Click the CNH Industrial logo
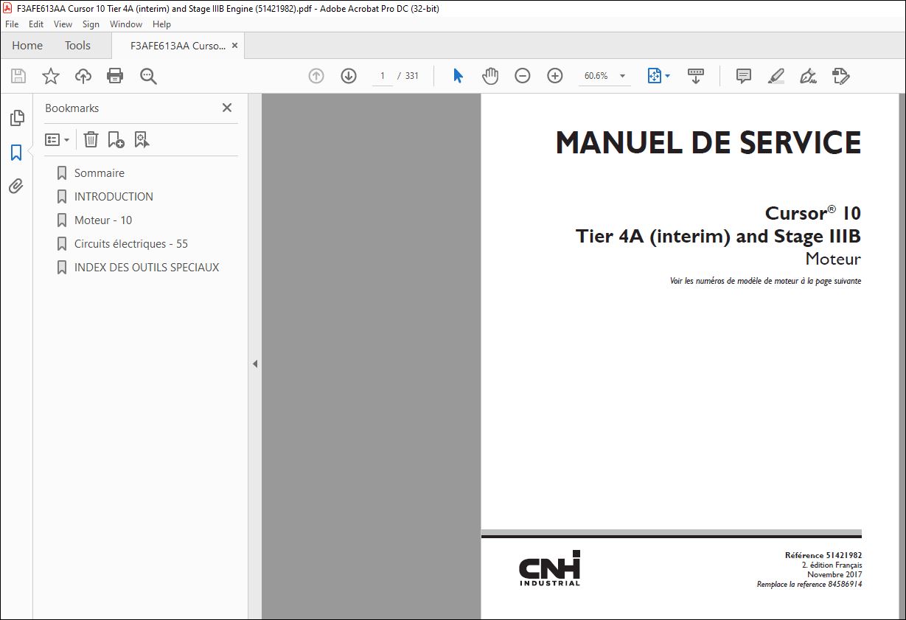The width and height of the screenshot is (906, 620). pyautogui.click(x=550, y=568)
